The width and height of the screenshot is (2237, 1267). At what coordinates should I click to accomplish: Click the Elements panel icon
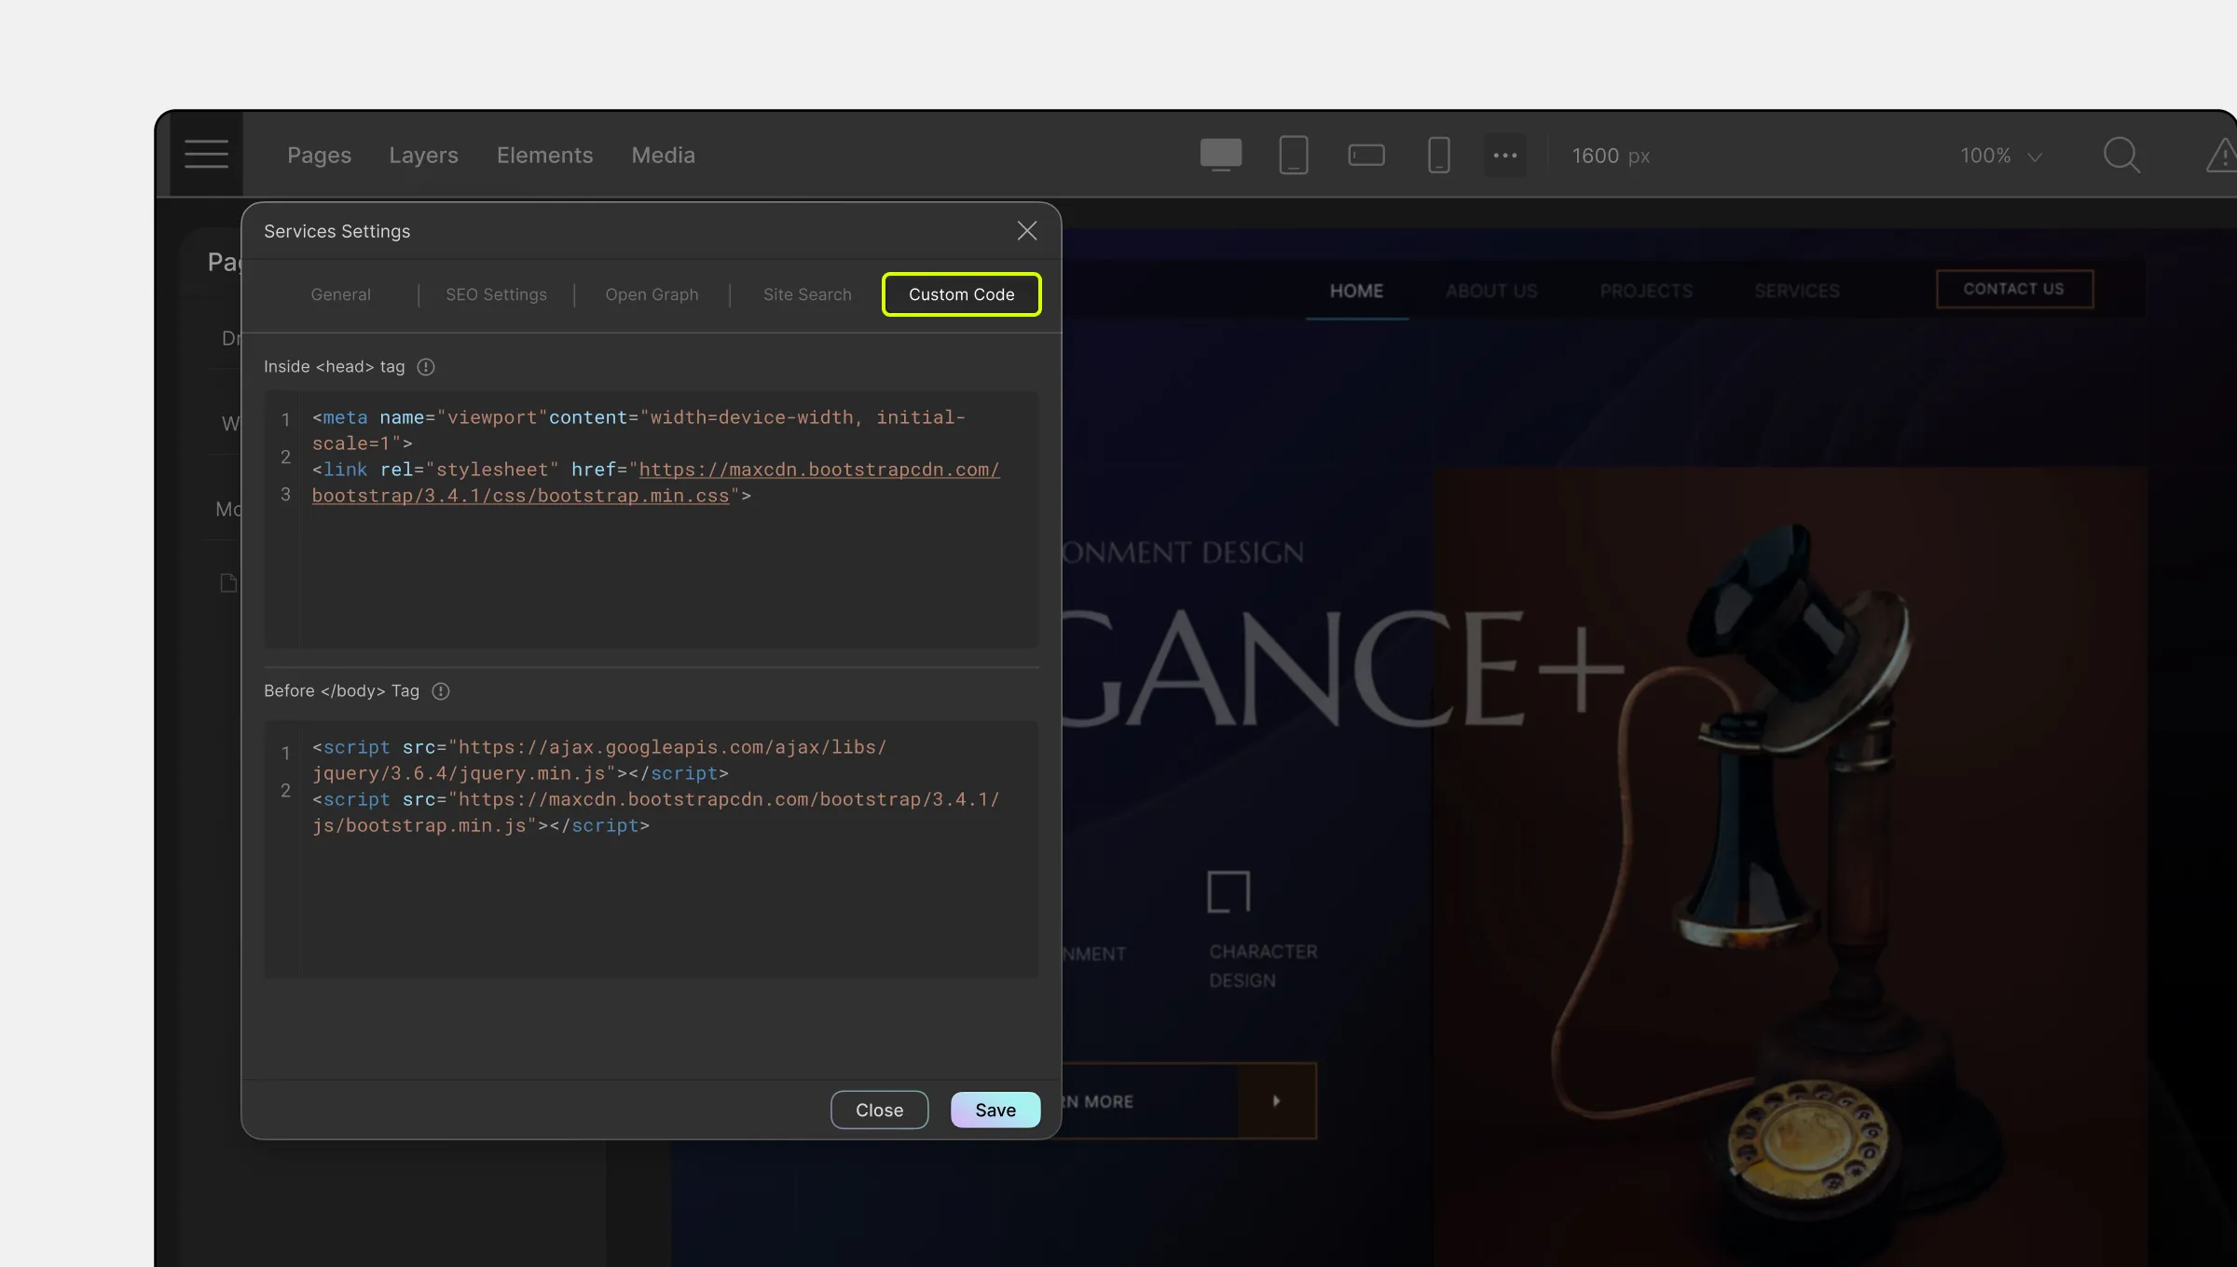544,155
